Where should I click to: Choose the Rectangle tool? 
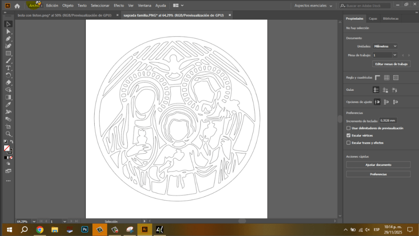tap(8, 53)
